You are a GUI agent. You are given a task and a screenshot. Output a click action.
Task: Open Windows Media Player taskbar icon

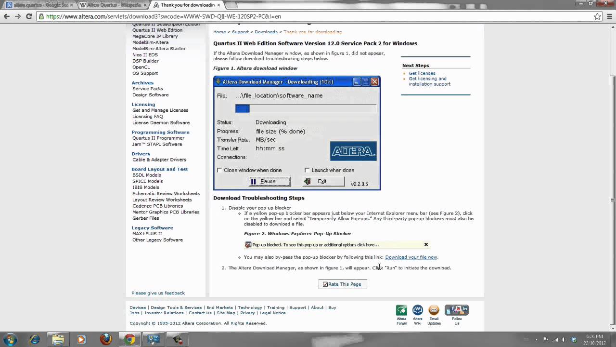[81, 339]
